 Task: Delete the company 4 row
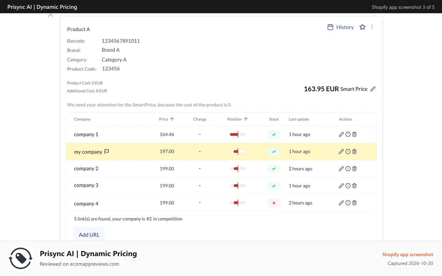point(354,203)
